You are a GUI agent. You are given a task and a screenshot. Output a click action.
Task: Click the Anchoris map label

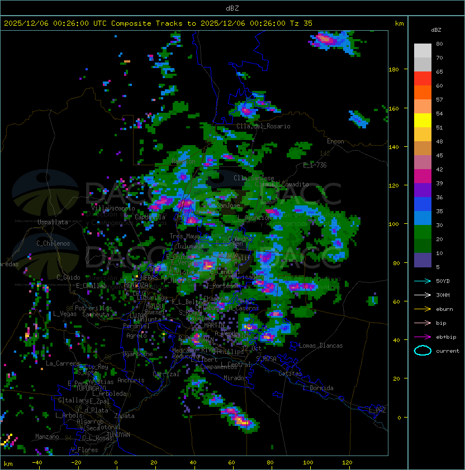(131, 380)
